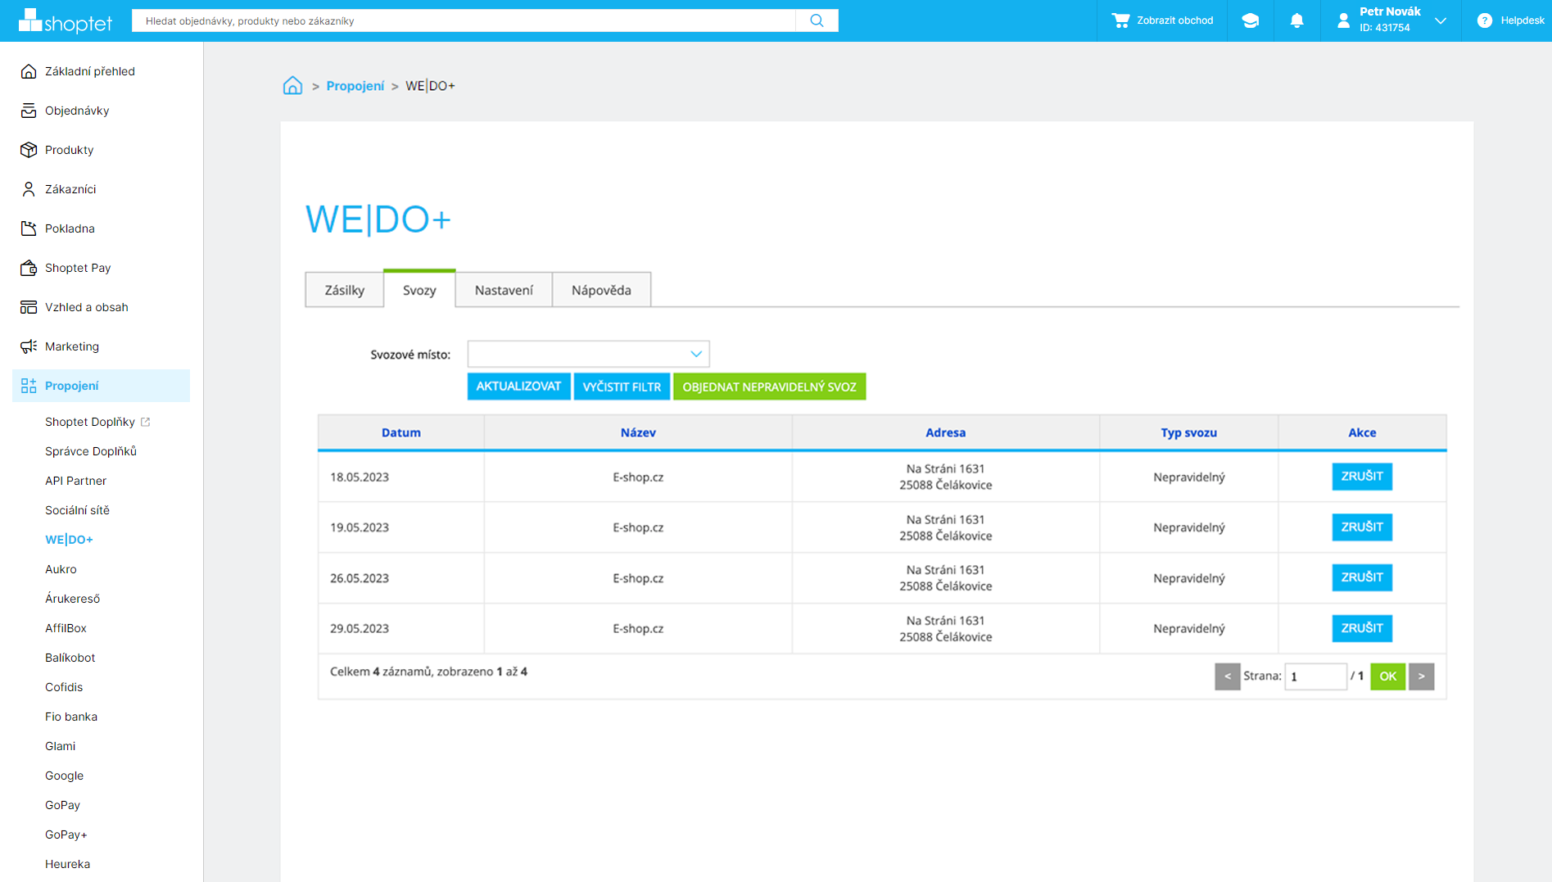1552x882 pixels.
Task: Open Sociální sítě submenu item
Action: coord(77,510)
